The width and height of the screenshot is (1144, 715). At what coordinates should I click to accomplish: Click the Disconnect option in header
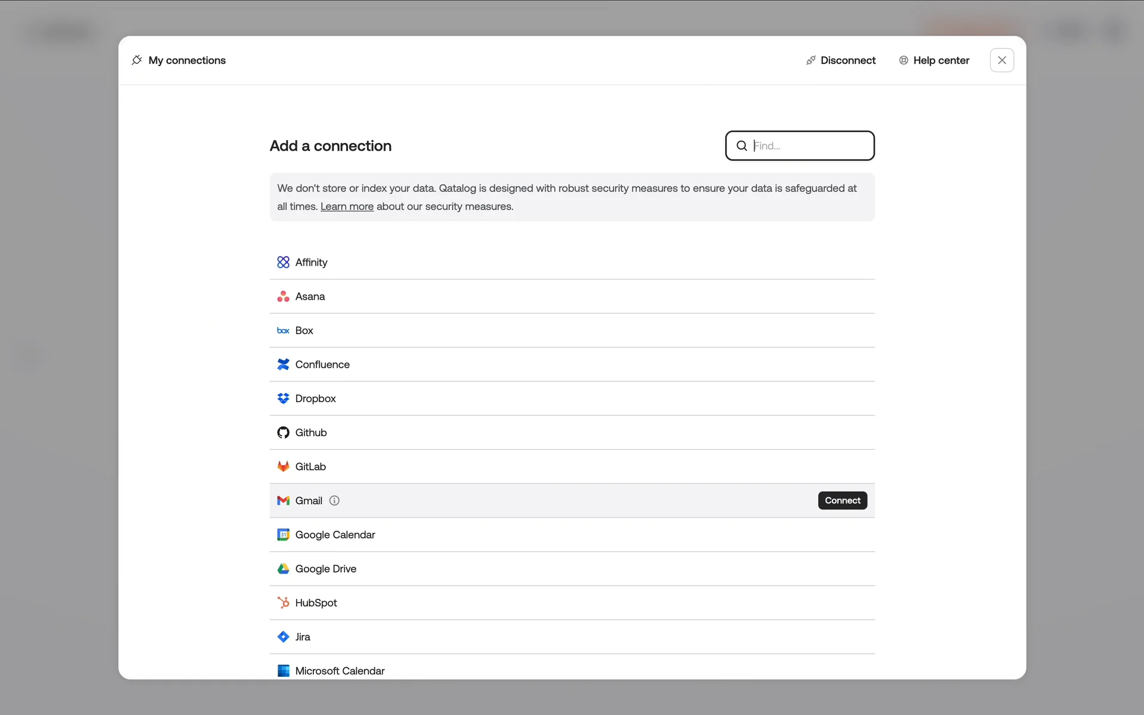(x=841, y=60)
